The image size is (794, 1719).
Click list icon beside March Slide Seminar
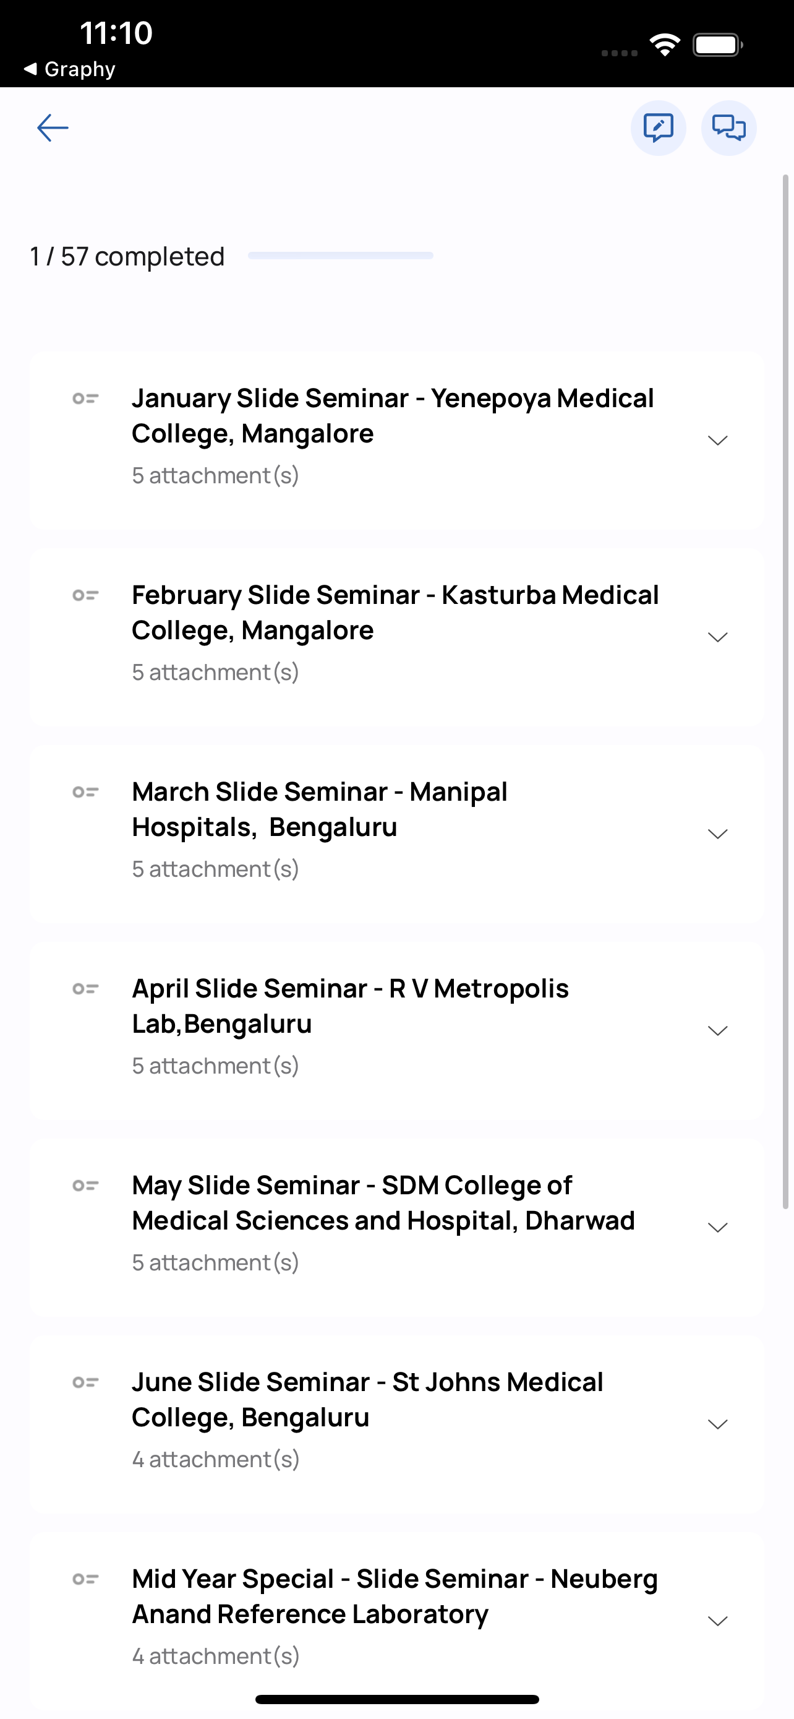(x=85, y=792)
